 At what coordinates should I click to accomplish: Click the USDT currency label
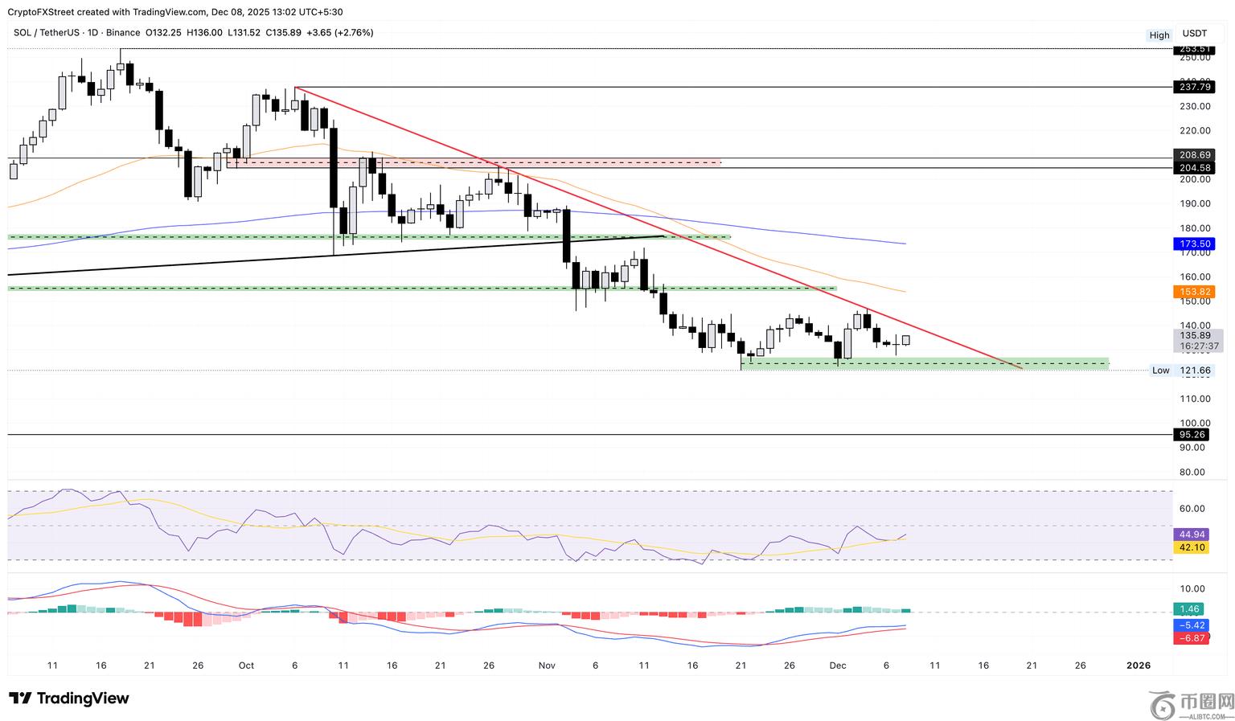point(1194,34)
